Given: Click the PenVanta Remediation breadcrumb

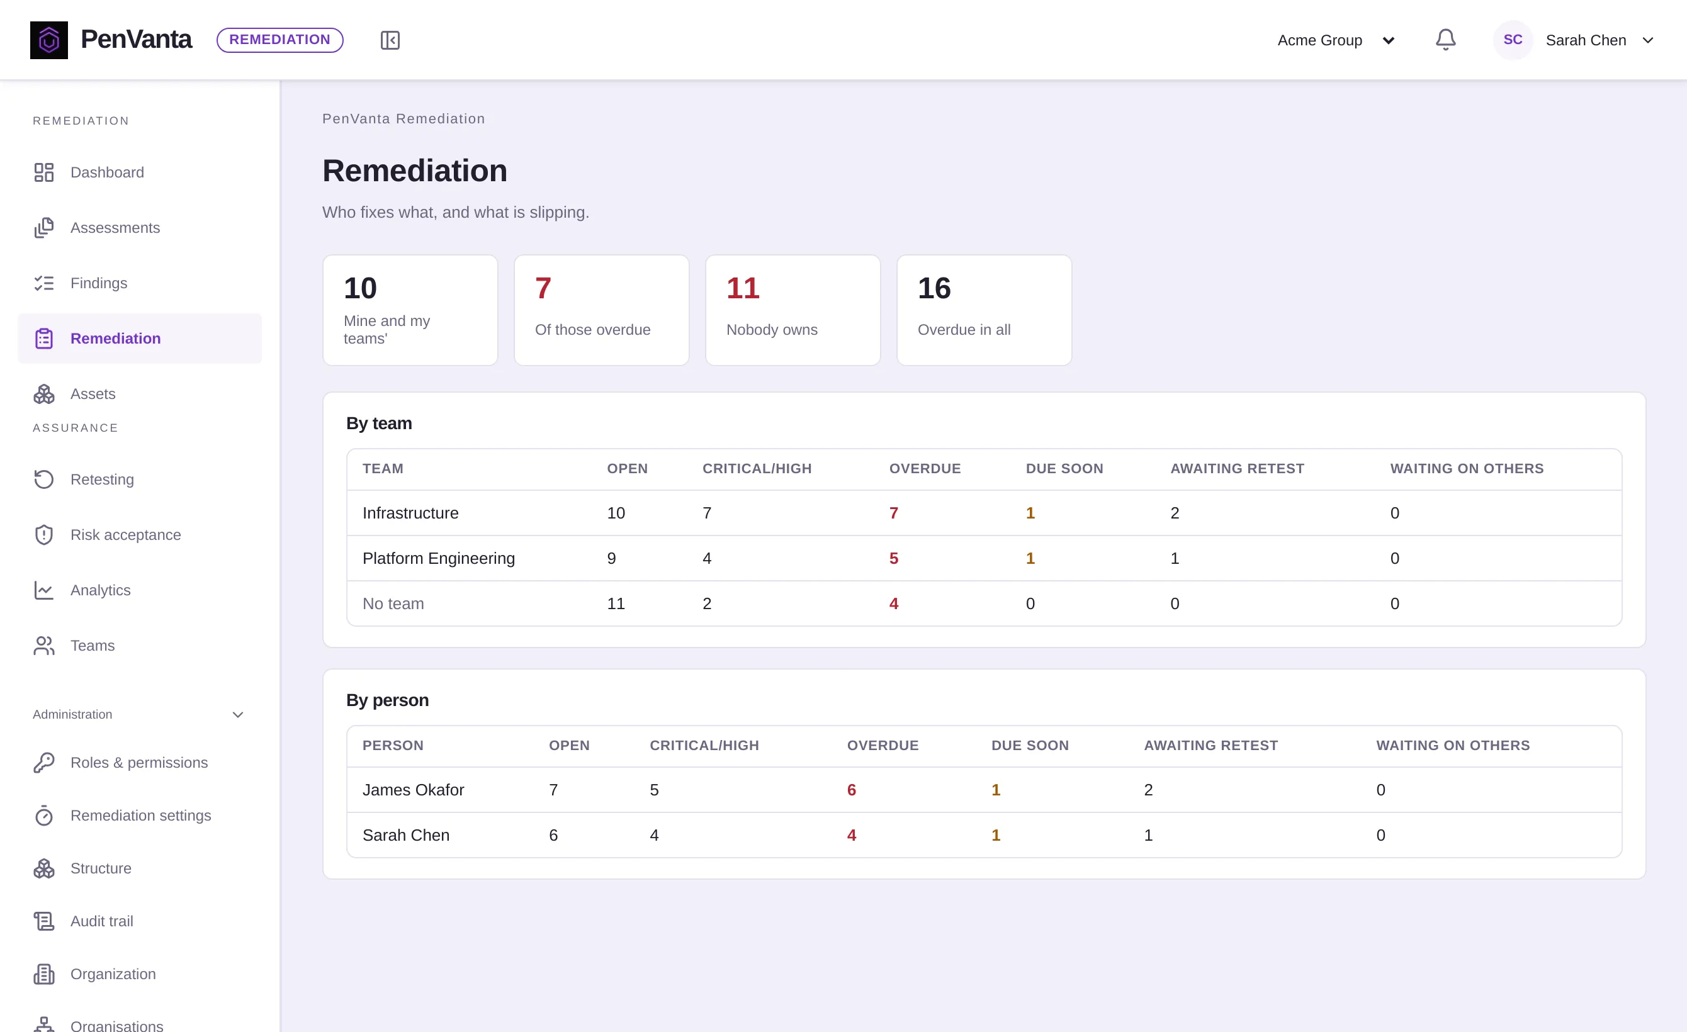Looking at the screenshot, I should (403, 118).
